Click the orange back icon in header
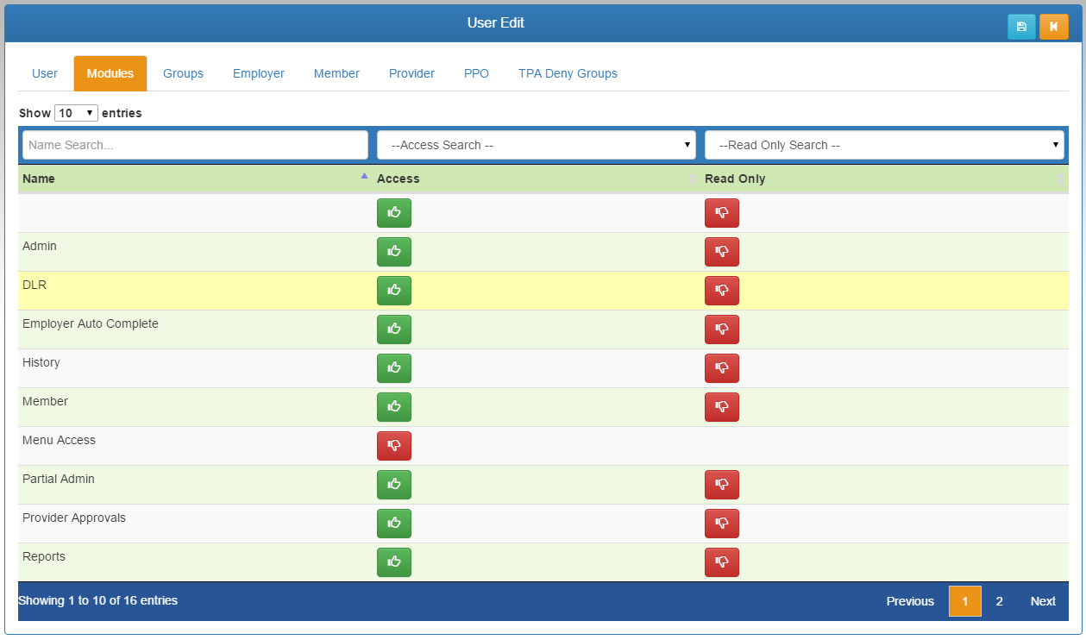 (1053, 27)
